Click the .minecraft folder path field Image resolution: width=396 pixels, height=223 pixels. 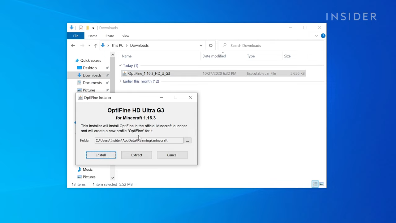click(139, 140)
